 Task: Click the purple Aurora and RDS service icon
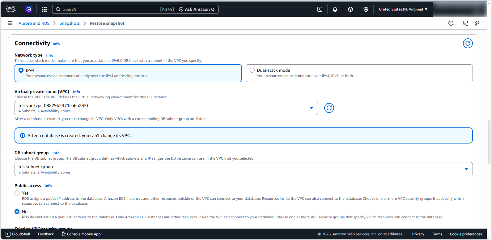(x=29, y=9)
